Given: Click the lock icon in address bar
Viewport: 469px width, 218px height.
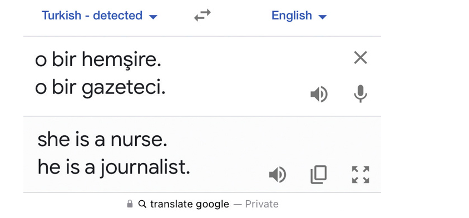Looking at the screenshot, I should tap(130, 204).
